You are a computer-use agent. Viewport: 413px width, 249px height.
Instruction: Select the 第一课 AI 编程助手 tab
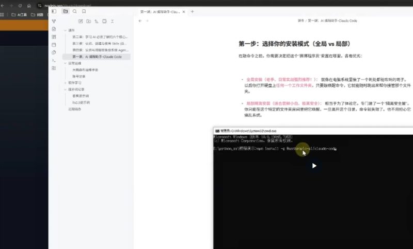160,12
